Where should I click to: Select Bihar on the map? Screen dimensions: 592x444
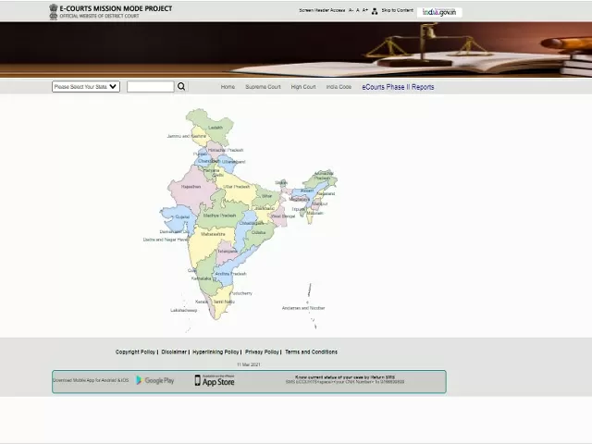267,196
